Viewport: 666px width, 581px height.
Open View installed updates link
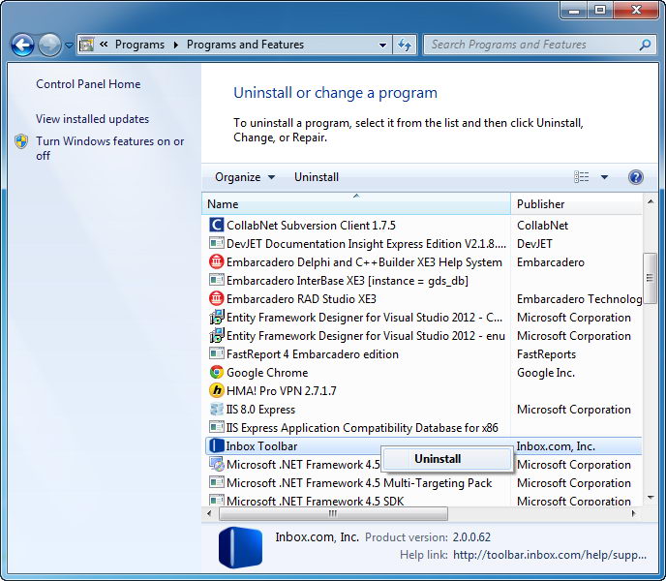pyautogui.click(x=92, y=119)
